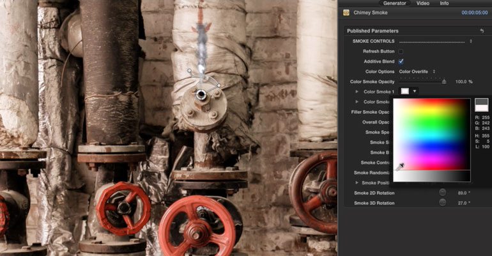The height and width of the screenshot is (256, 492).
Task: Expand the second Color Smoke disclosure triangle
Action: click(357, 102)
